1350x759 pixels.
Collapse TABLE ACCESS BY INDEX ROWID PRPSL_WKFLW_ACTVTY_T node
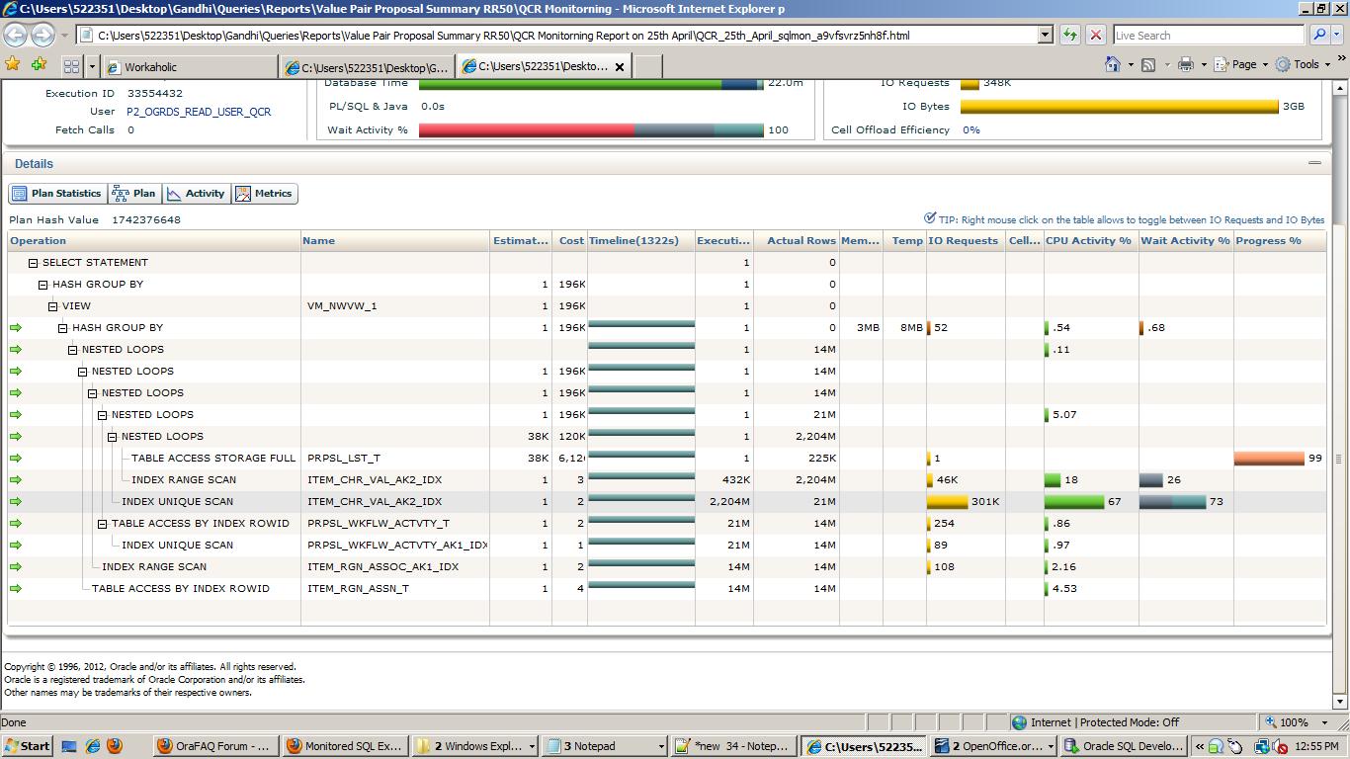click(x=103, y=524)
